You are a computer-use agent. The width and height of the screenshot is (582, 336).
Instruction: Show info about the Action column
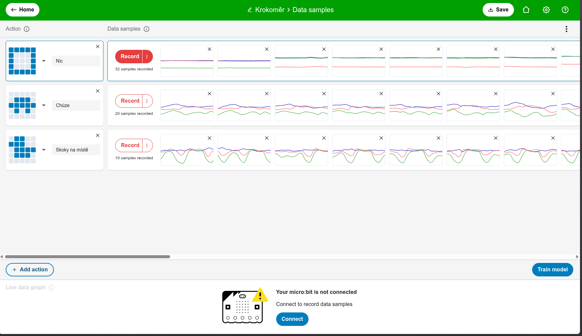(x=27, y=29)
